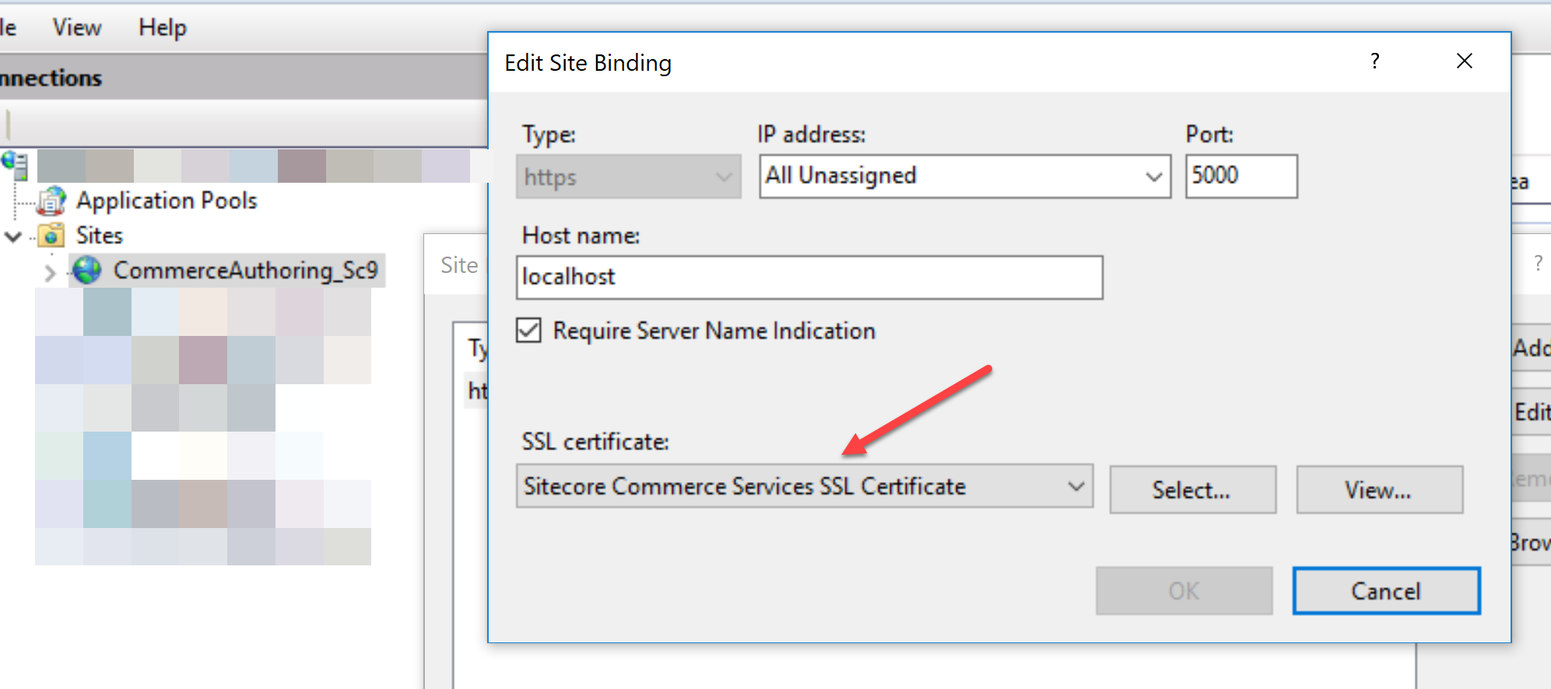Screen dimensions: 1551x689
Task: Click the Select... certificate button
Action: coord(1192,490)
